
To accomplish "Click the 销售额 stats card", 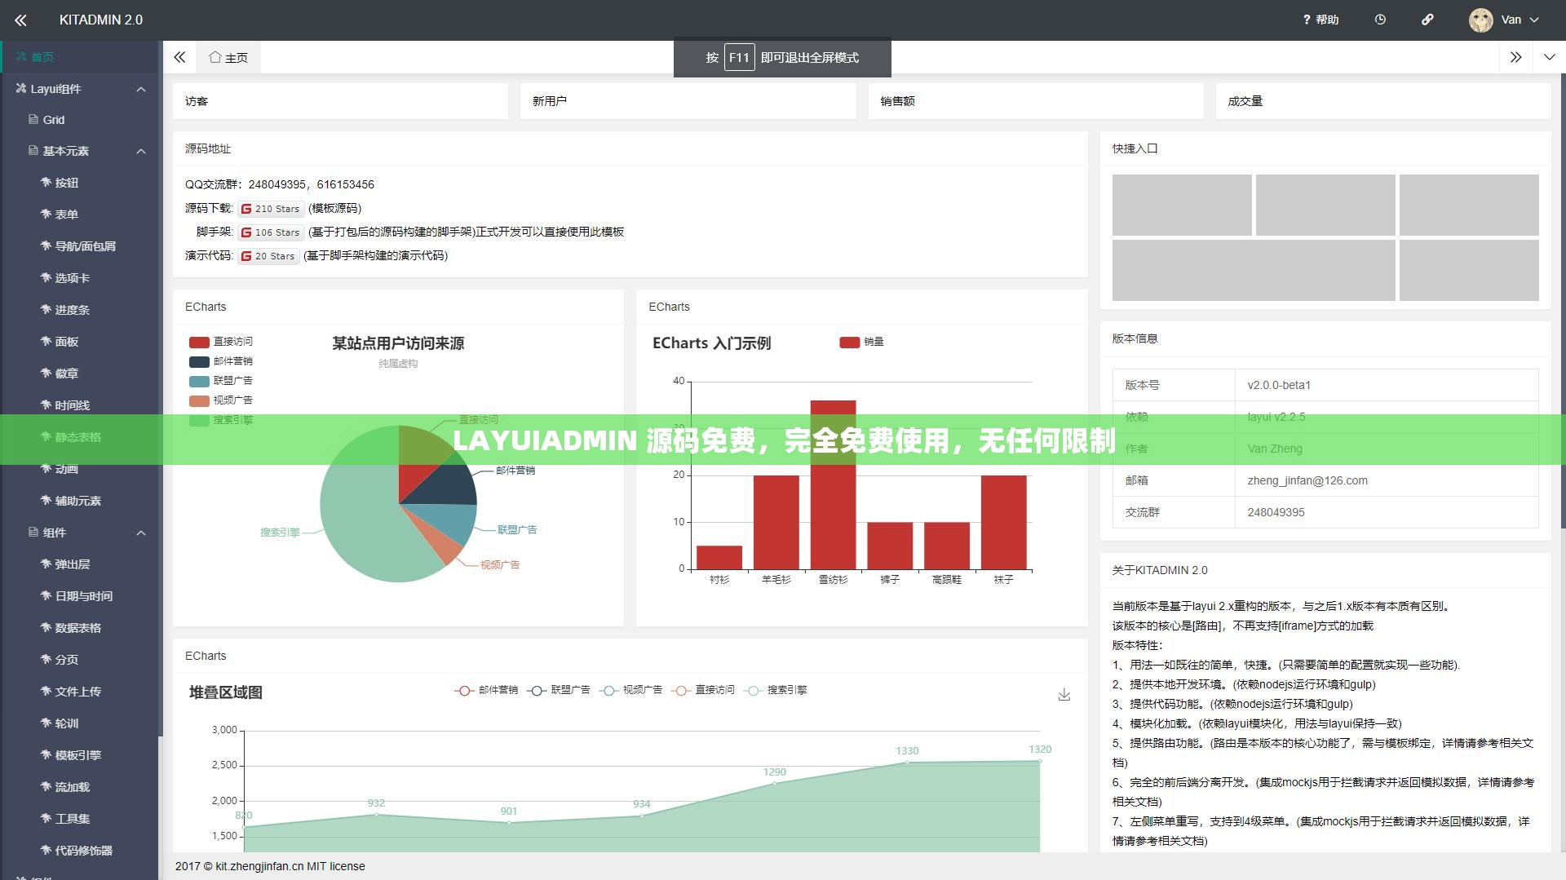I will [1036, 101].
